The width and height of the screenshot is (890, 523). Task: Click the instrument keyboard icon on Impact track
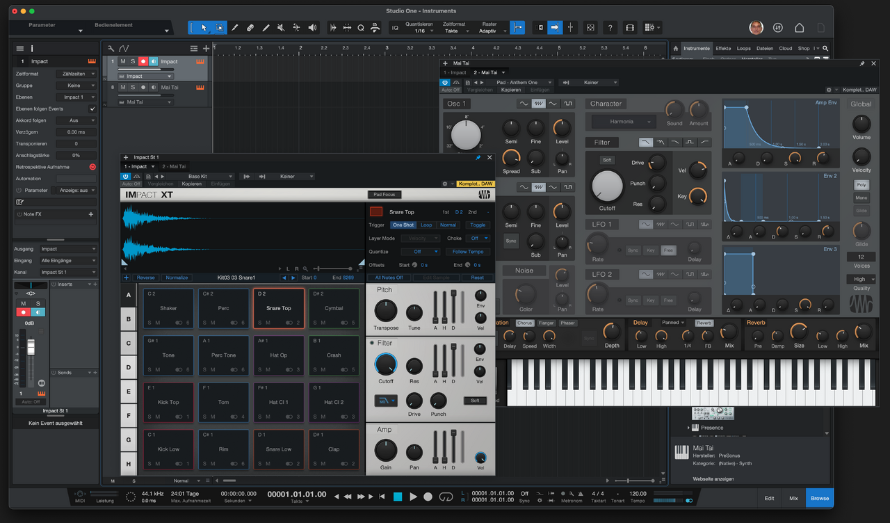pyautogui.click(x=200, y=61)
